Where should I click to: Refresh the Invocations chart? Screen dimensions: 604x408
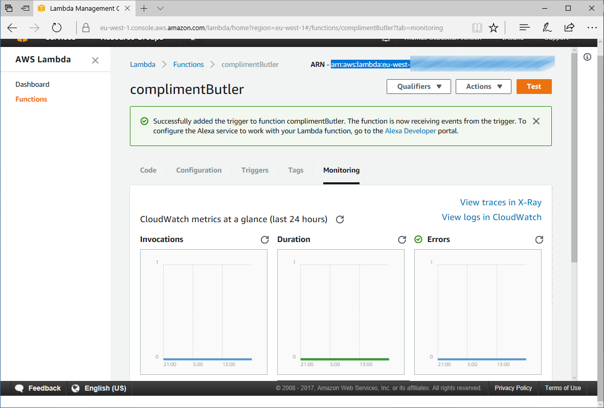pos(265,239)
